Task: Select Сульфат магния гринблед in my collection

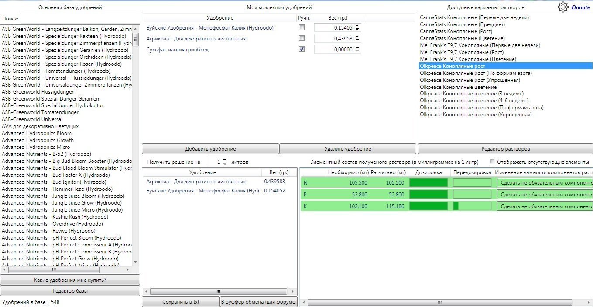Action: [177, 50]
